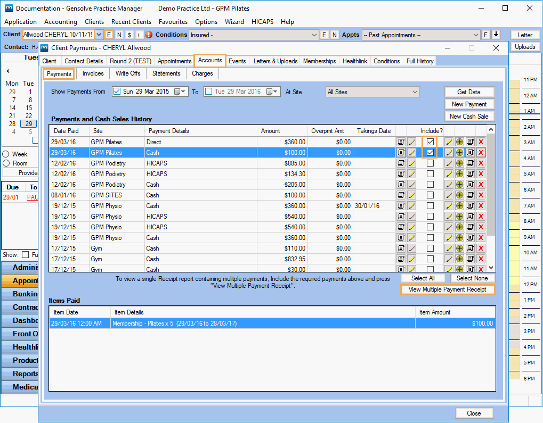Open the receipt report icon on the top payment row
The width and height of the screenshot is (543, 423).
pos(401,142)
